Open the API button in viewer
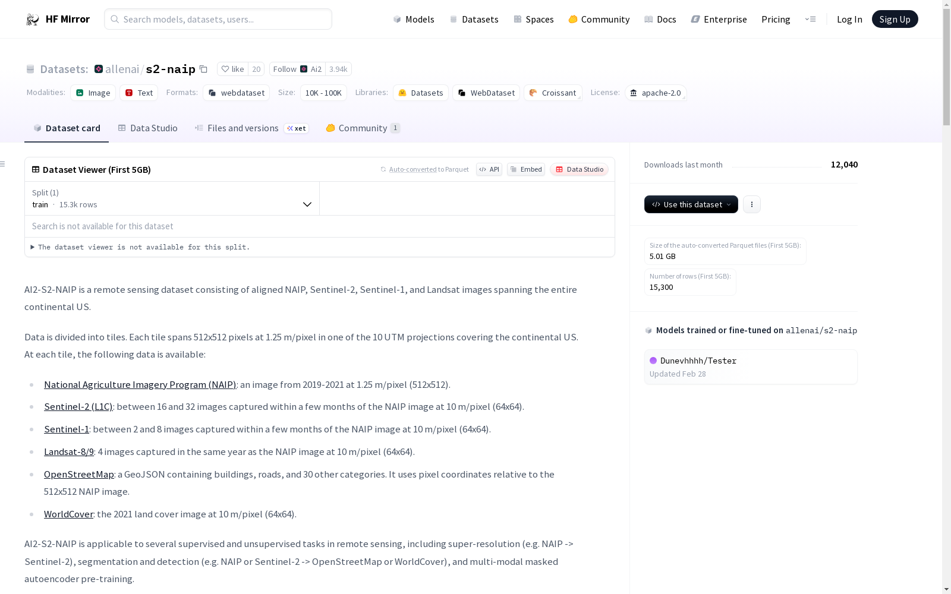951x594 pixels. (489, 169)
